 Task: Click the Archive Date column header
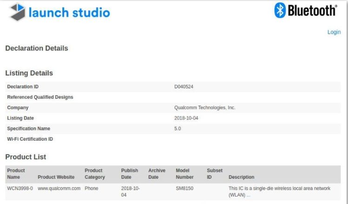157,174
